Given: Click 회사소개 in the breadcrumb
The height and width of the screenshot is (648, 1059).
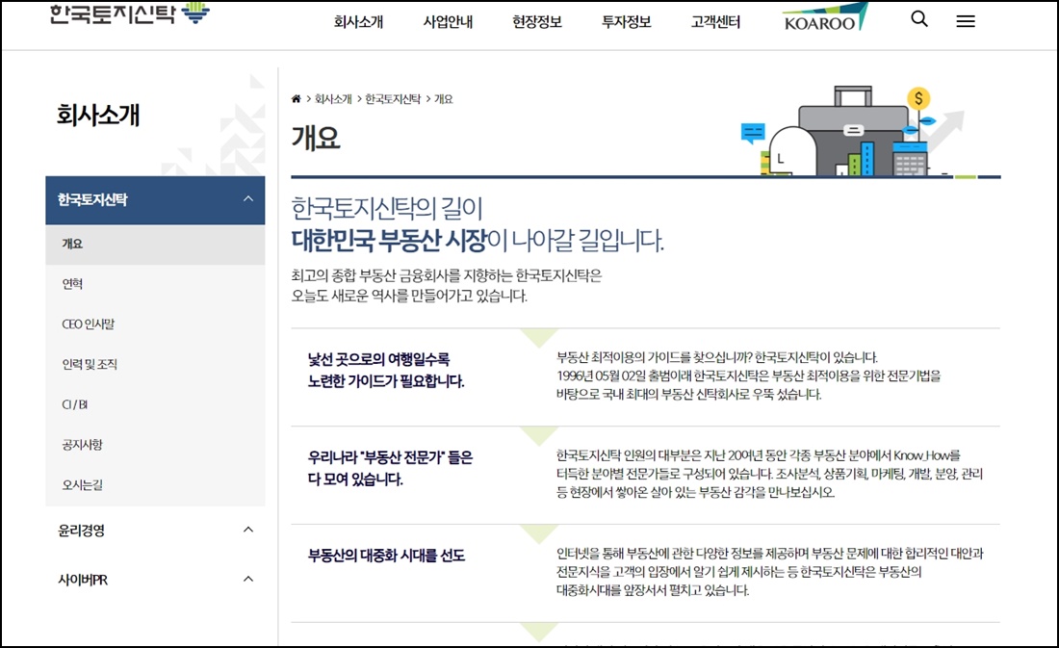Looking at the screenshot, I should 333,99.
